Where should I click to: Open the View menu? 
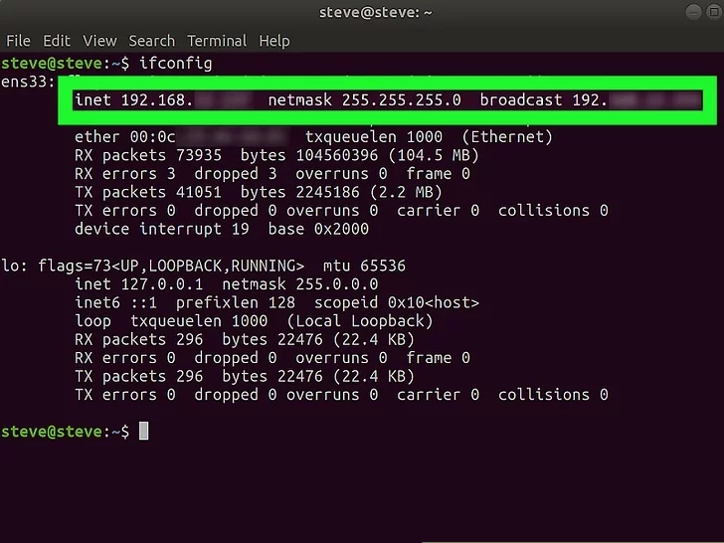coord(99,41)
